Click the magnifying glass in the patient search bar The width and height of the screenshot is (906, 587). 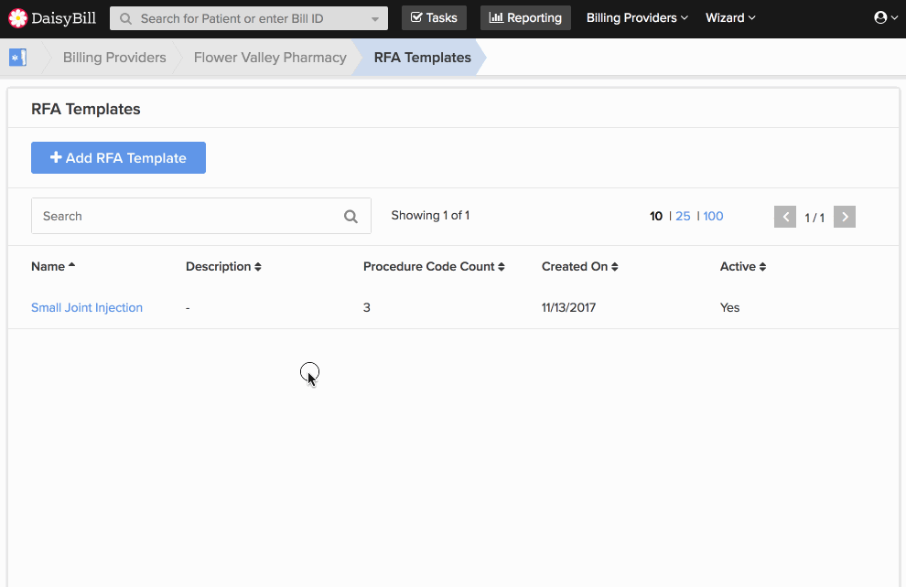click(126, 17)
